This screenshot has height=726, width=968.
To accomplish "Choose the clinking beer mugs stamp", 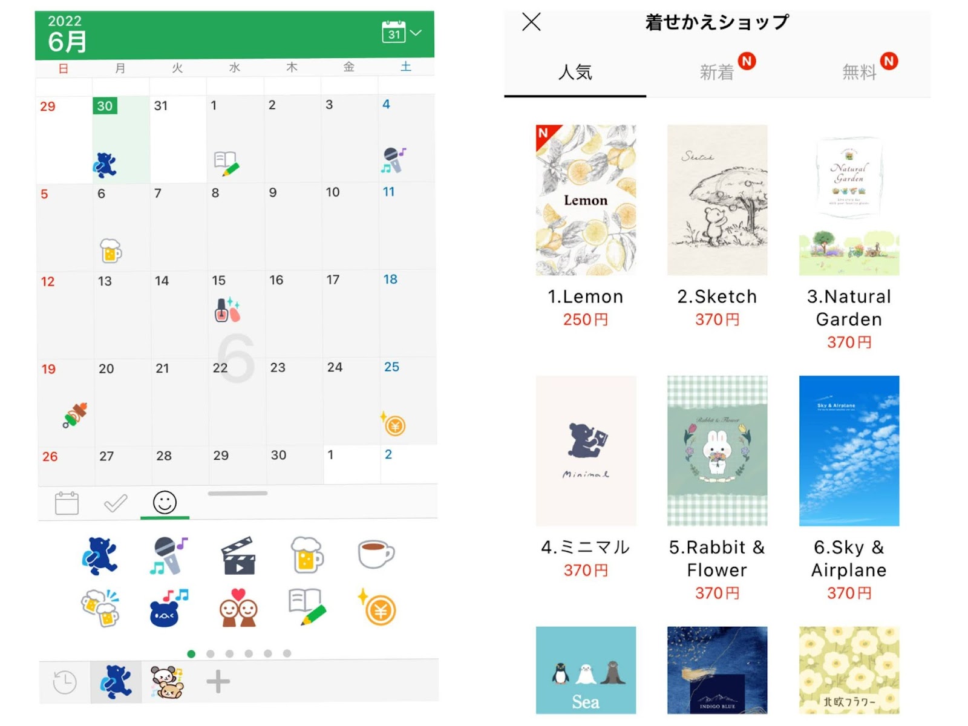I will 100,608.
